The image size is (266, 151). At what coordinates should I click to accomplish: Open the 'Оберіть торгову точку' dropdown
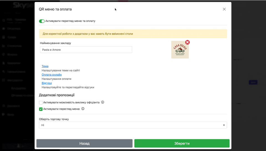click(133, 125)
